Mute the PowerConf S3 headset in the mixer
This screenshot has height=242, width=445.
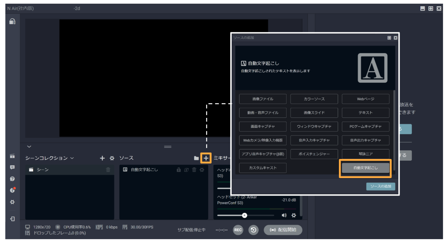(284, 215)
